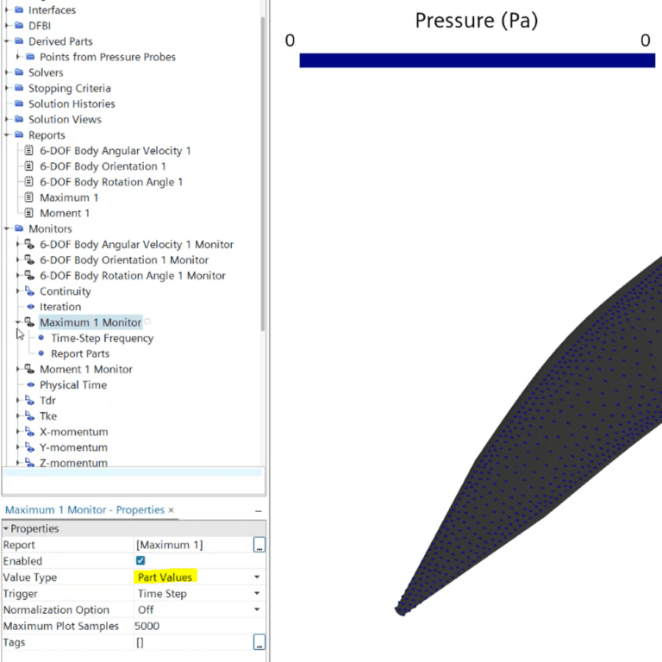Collapse the Monitors folder
The height and width of the screenshot is (662, 662).
(x=7, y=228)
